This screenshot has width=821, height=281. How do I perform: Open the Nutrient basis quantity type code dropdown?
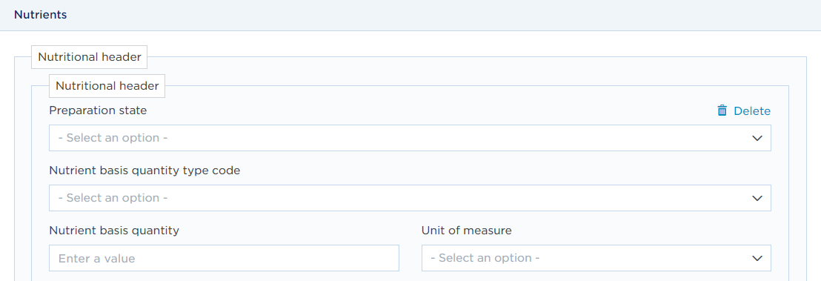pos(410,198)
